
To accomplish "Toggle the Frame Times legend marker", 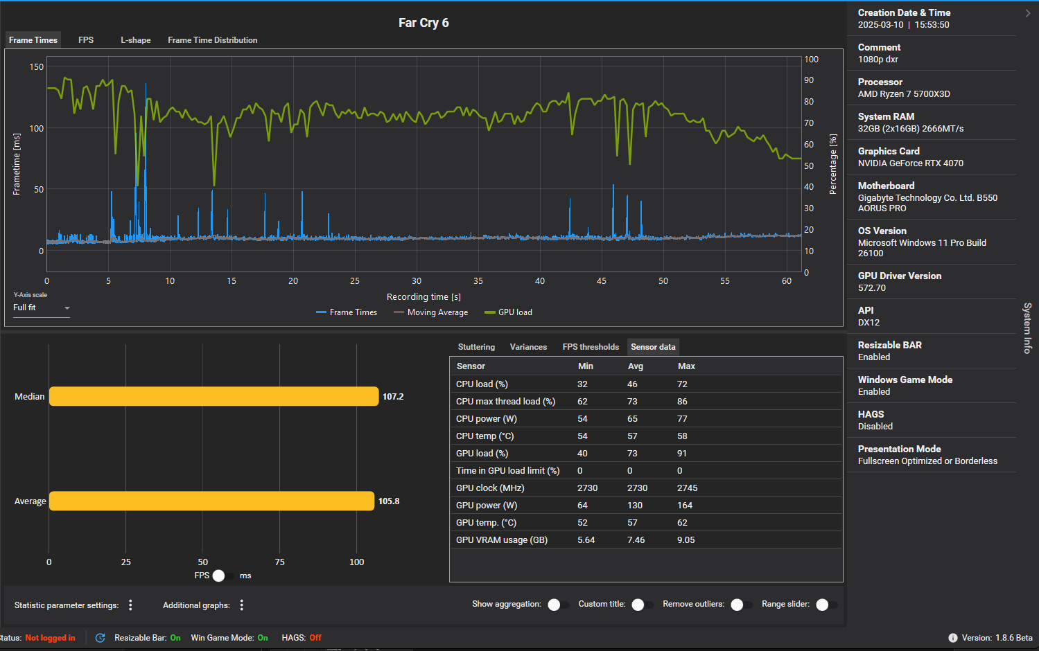I will 321,312.
